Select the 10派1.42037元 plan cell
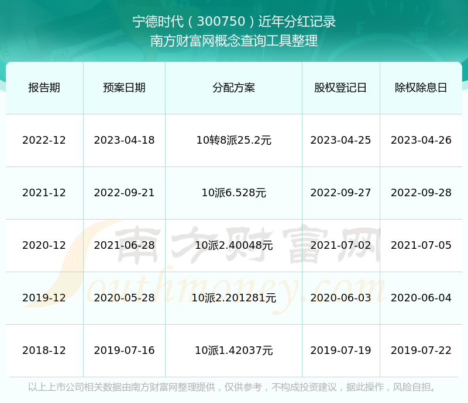468x403 pixels. pyautogui.click(x=233, y=350)
